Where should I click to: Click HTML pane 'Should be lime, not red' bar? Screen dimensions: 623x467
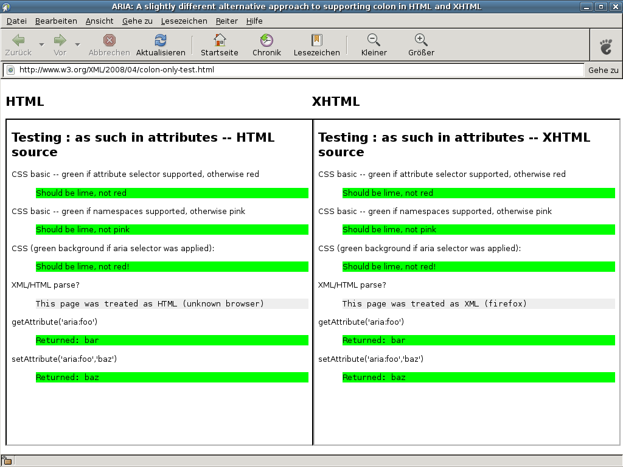click(x=172, y=193)
